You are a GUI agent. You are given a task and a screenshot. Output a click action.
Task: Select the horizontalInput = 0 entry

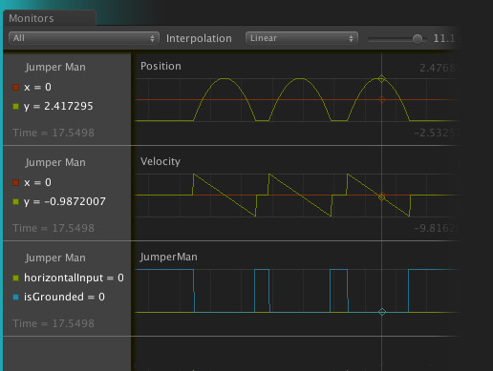pyautogui.click(x=74, y=278)
